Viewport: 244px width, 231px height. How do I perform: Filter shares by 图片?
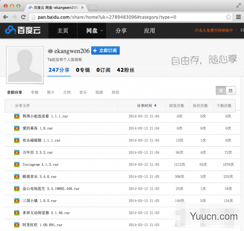coord(51,92)
